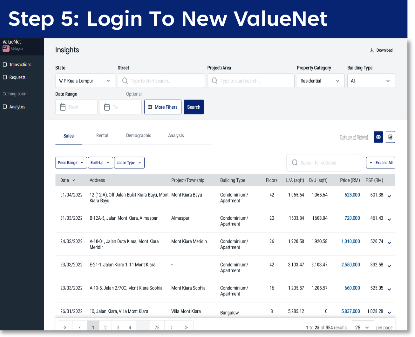Screen dimensions: 415x337
Task: Click inside the Street search field
Action: (x=161, y=81)
